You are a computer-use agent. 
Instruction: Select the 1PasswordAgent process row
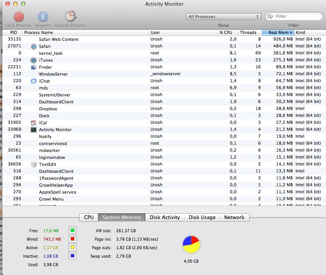point(164,178)
